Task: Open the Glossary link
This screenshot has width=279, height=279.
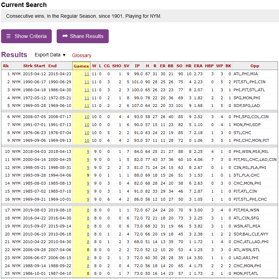Action: [82, 55]
